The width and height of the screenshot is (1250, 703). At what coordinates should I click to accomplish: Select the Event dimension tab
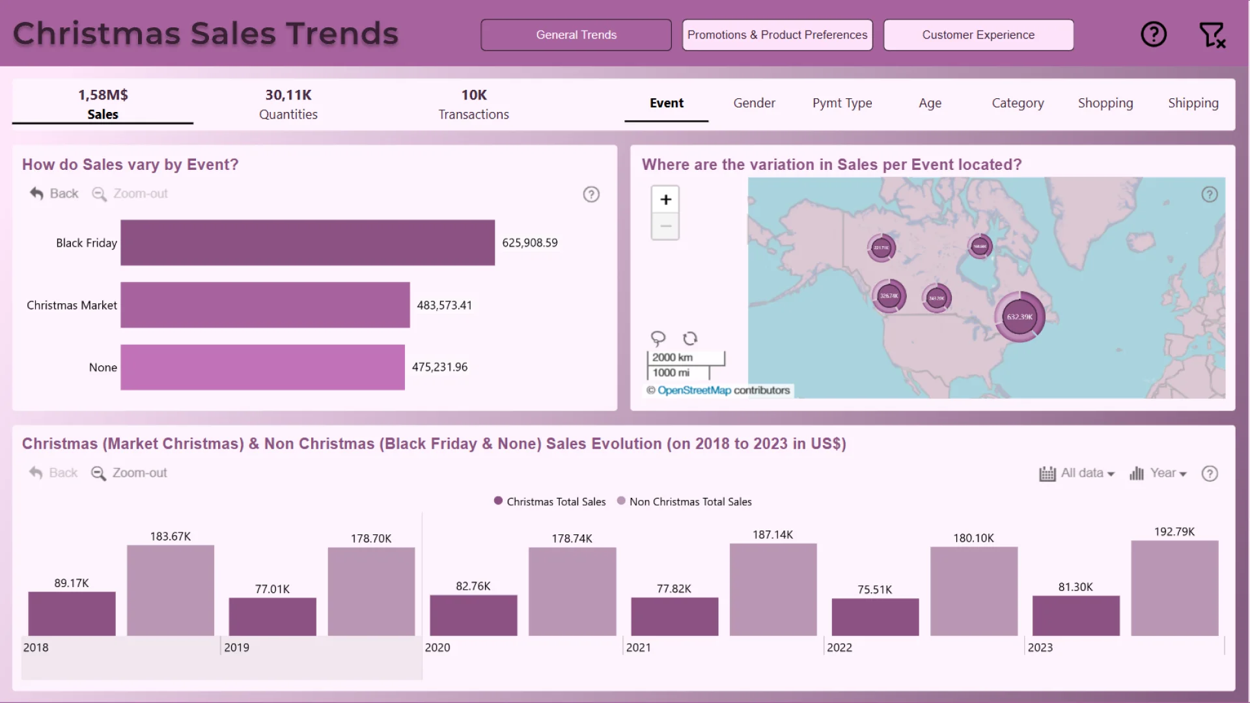(667, 103)
